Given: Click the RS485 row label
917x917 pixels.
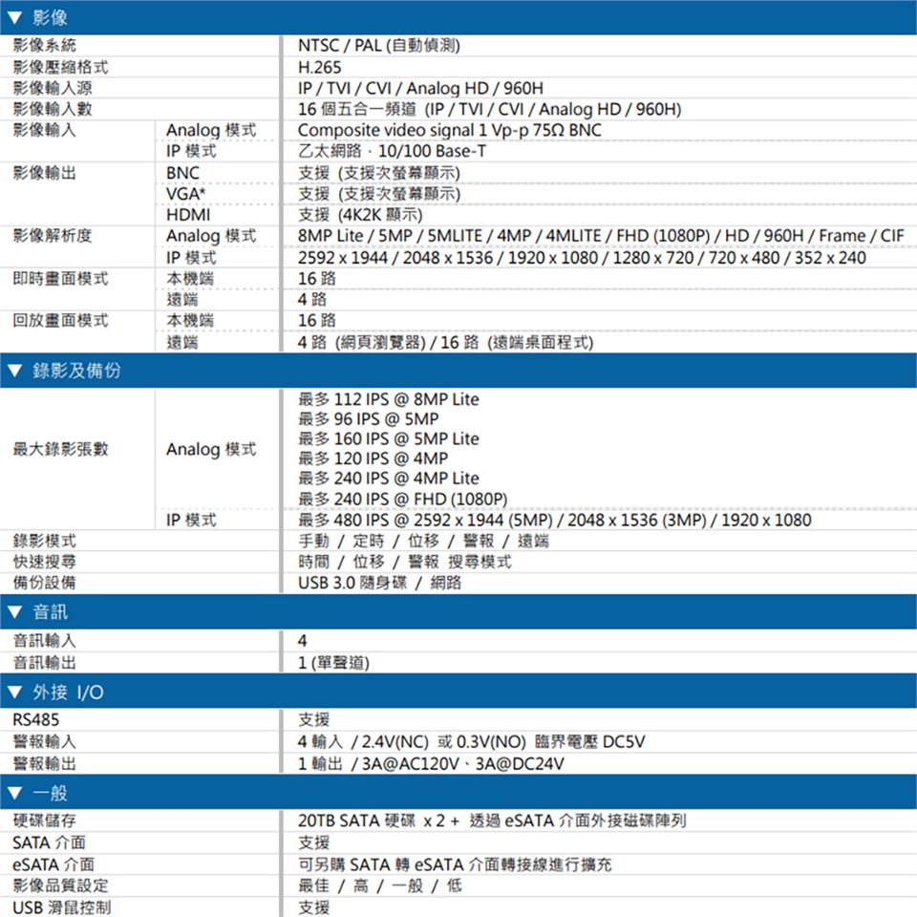Looking at the screenshot, I should tap(36, 720).
